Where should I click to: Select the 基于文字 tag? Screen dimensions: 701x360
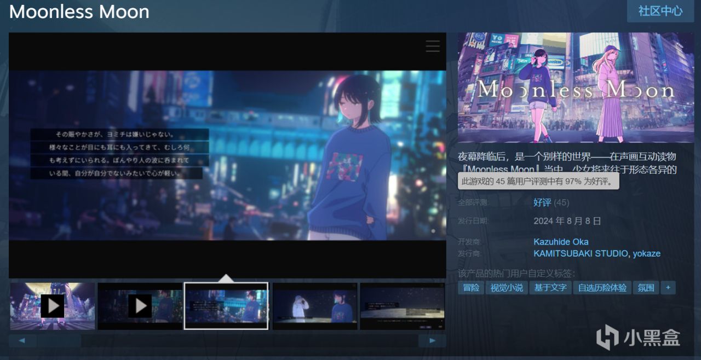click(550, 287)
